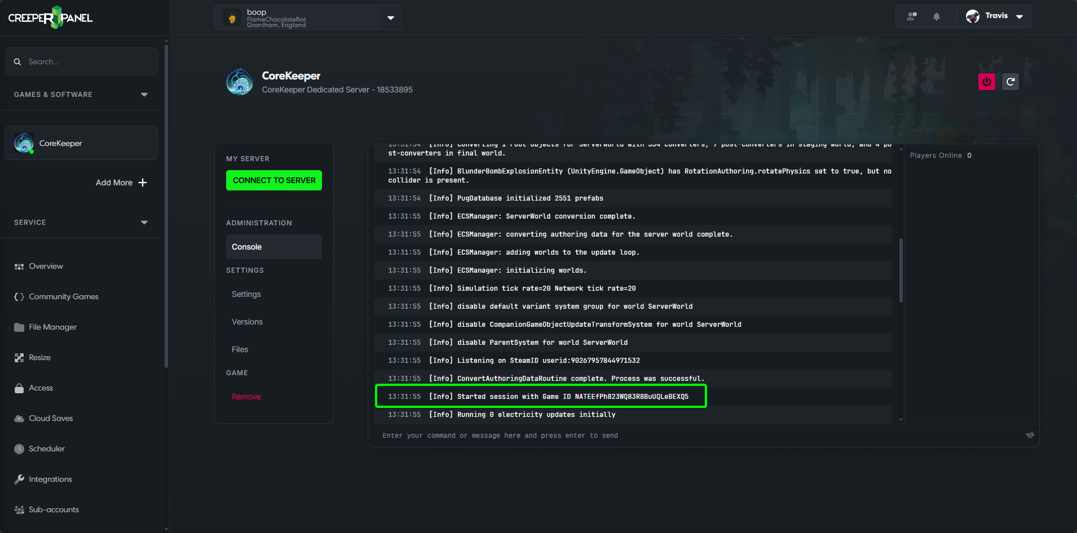This screenshot has width=1077, height=533.
Task: Open Community Games page
Action: (x=64, y=297)
